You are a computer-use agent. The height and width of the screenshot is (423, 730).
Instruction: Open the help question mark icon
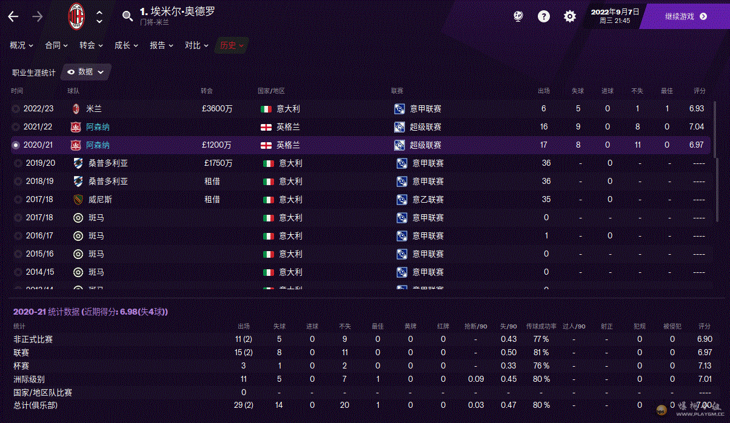pyautogui.click(x=544, y=16)
